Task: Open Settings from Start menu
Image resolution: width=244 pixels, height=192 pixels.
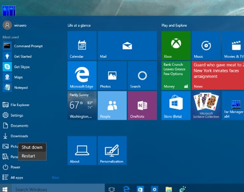Action: (x=13, y=115)
